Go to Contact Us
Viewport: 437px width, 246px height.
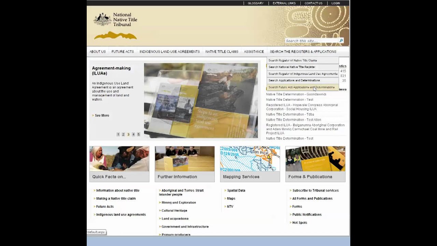point(313,3)
